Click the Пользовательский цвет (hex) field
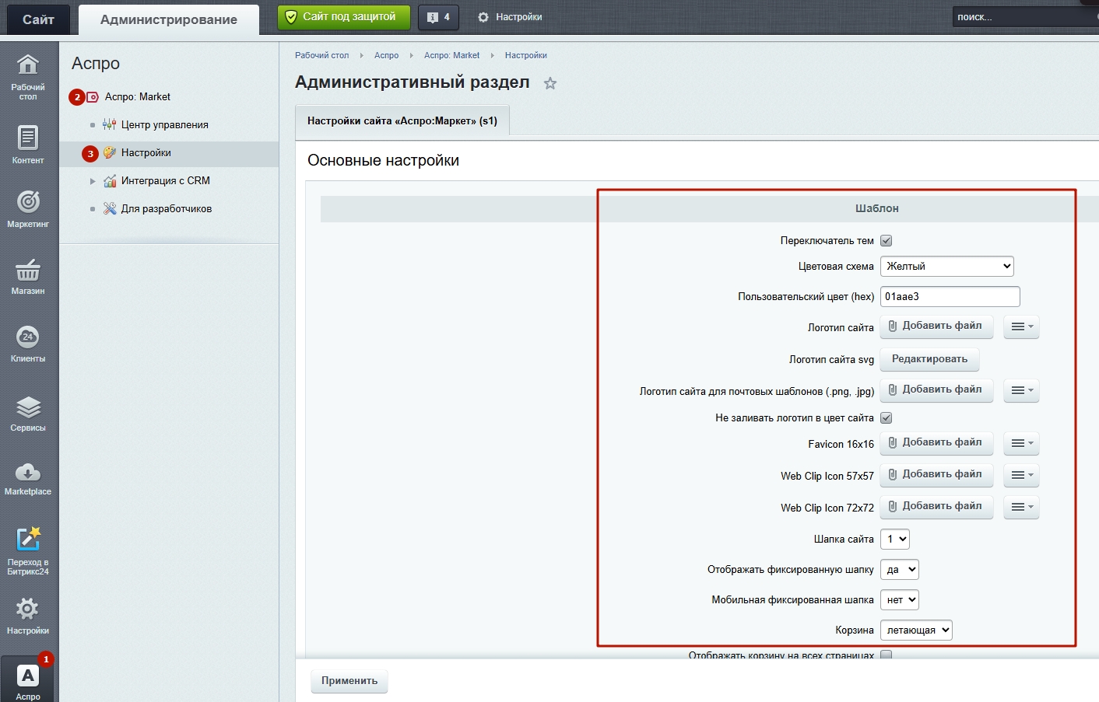1099x702 pixels. (x=950, y=296)
